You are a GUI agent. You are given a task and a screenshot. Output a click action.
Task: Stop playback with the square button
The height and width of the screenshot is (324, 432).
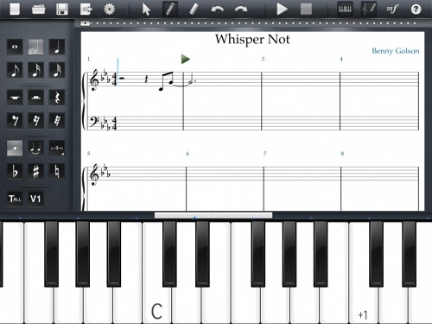click(x=306, y=10)
